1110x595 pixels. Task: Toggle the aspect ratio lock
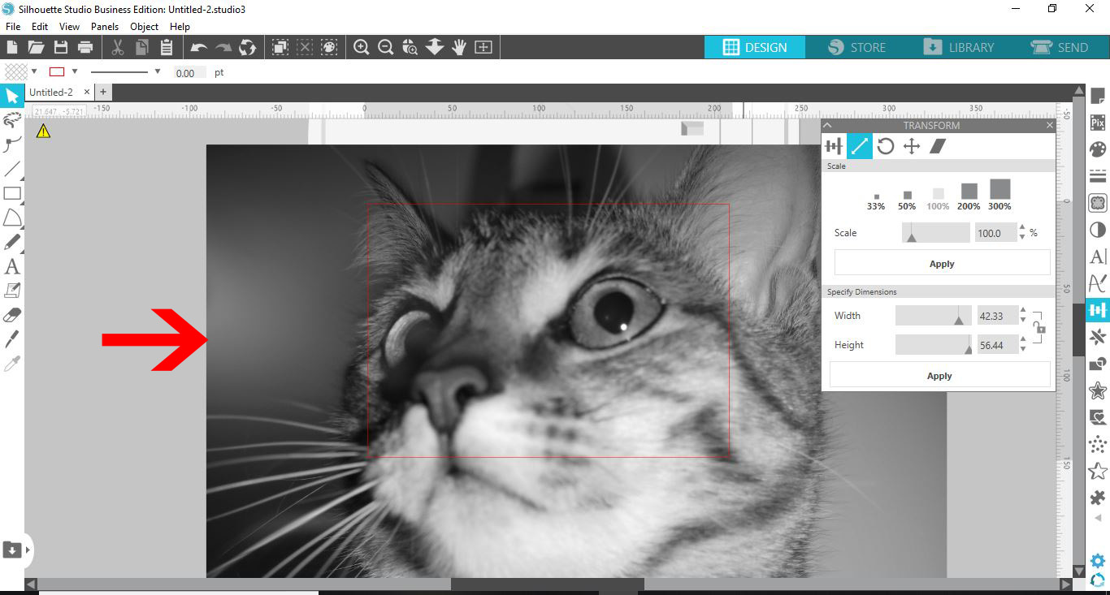1039,328
